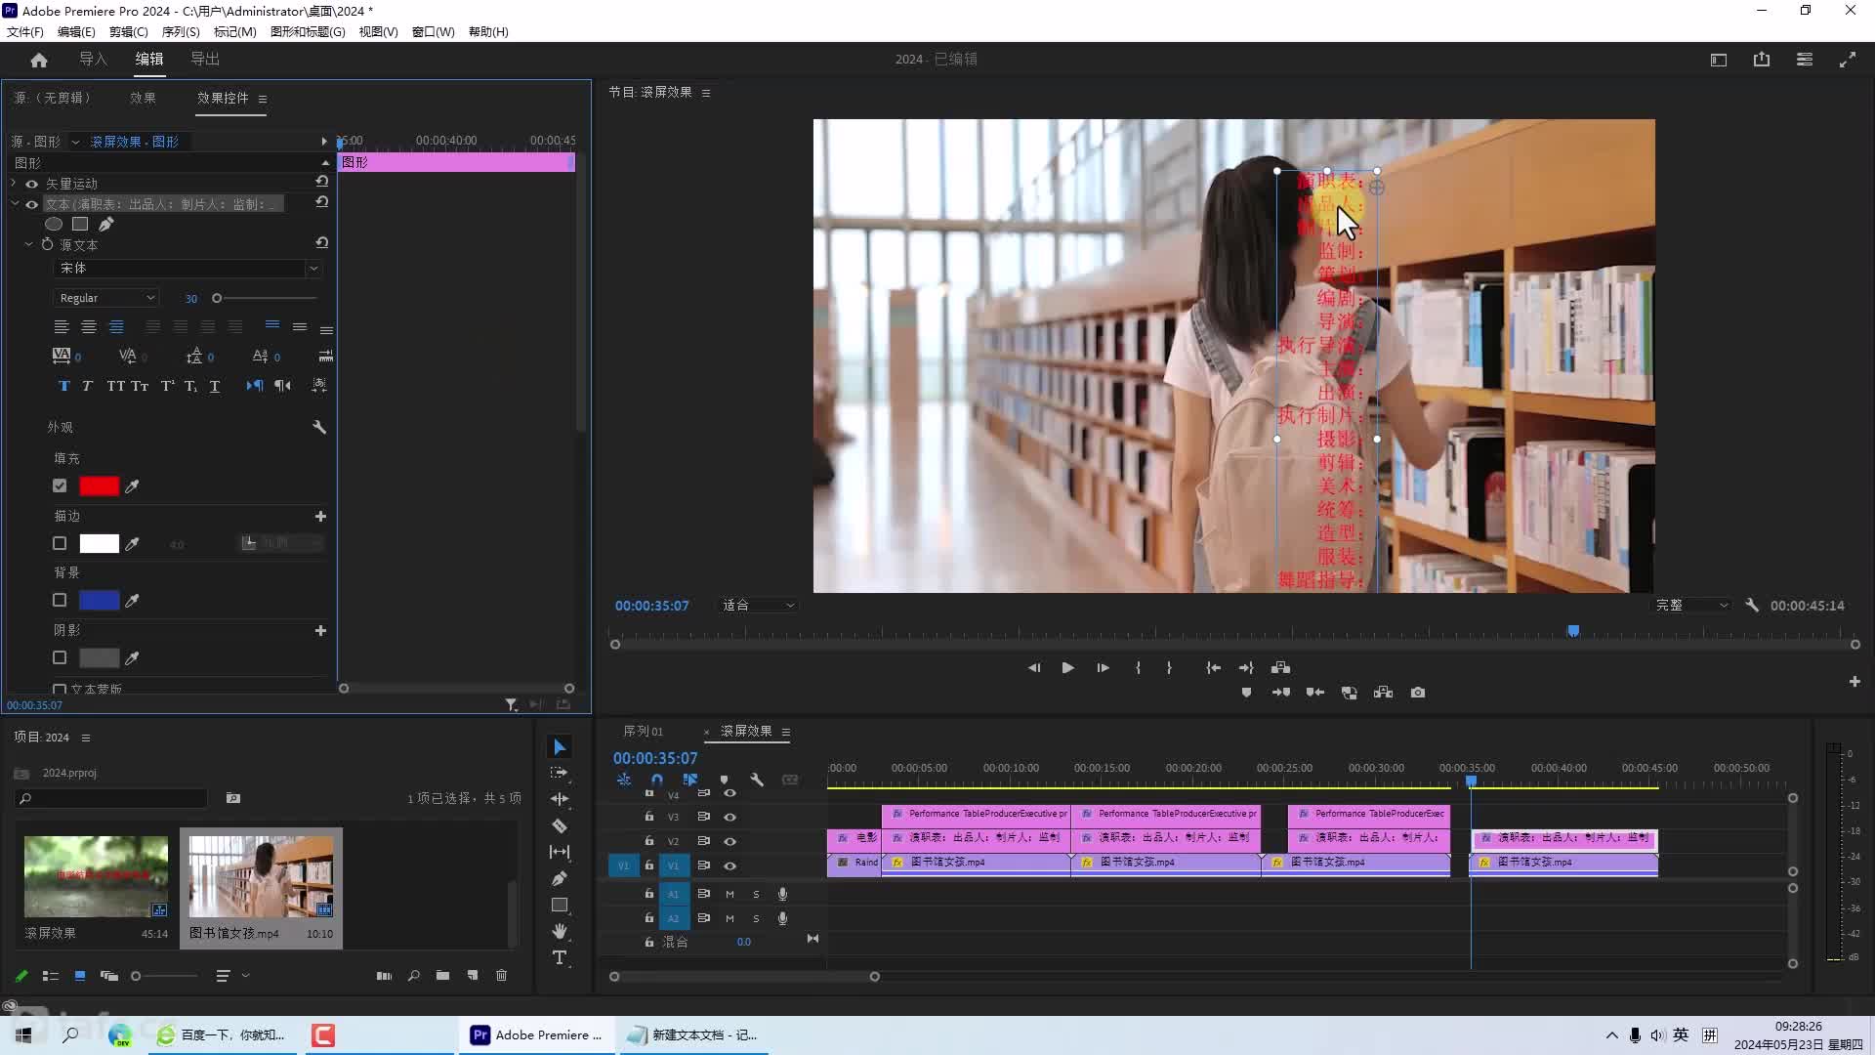
Task: Select the Ripple Edit tool
Action: (560, 799)
